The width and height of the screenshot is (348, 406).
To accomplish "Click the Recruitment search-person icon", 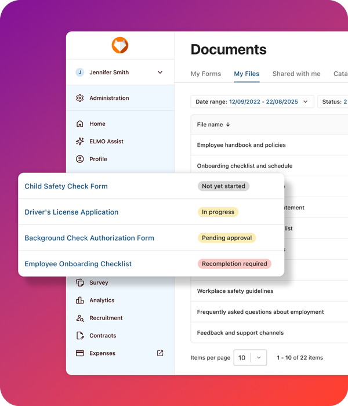I will [x=80, y=318].
